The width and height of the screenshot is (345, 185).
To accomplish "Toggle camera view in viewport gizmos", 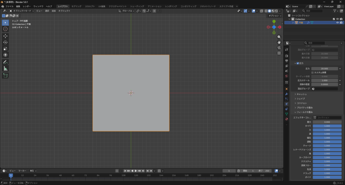I will tap(279, 48).
